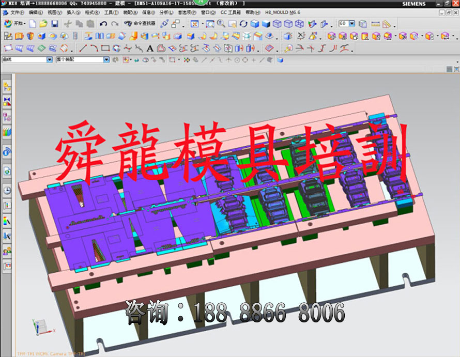Open the HB_MOULD M6.6 menu
Viewport: 460px width, 357px height.
point(283,12)
